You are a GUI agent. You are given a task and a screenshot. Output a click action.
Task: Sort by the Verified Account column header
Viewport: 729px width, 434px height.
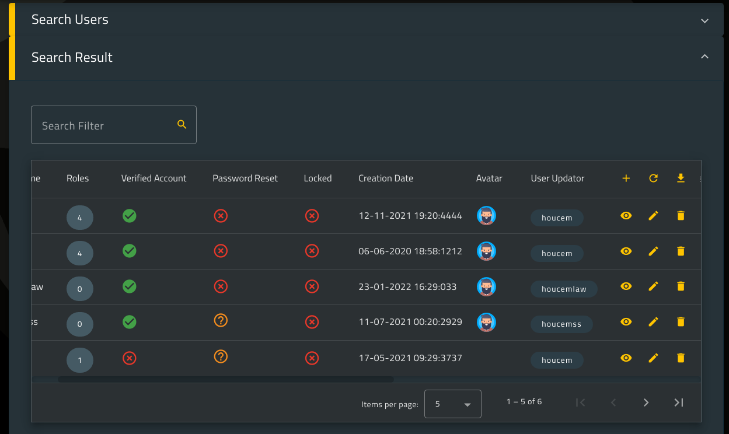(x=154, y=178)
